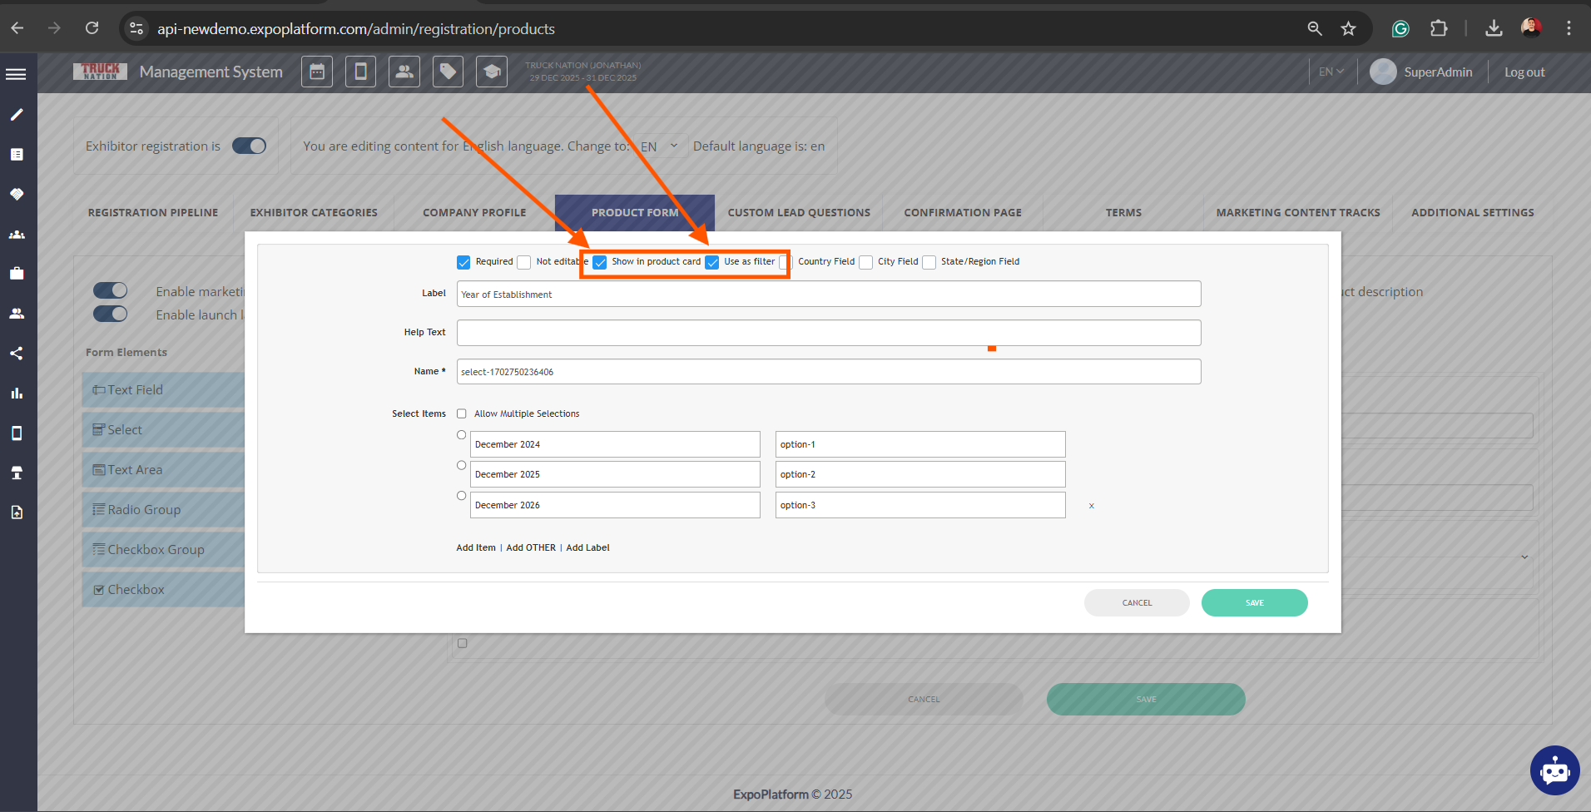Image resolution: width=1591 pixels, height=812 pixels.
Task: Open the bar chart analytics sidebar icon
Action: tap(17, 394)
